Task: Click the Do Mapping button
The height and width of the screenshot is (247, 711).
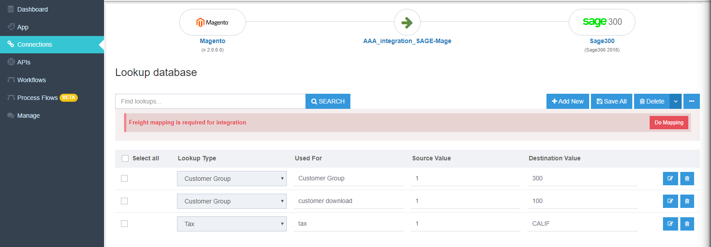Action: click(x=669, y=123)
